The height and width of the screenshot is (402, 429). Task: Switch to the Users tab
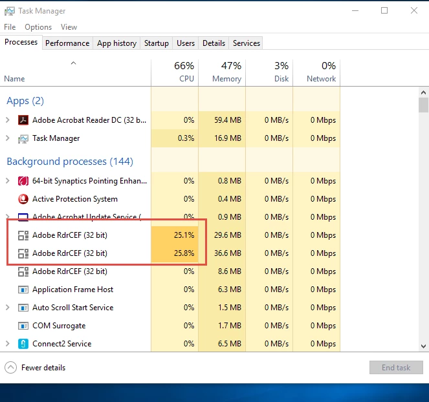tap(186, 43)
